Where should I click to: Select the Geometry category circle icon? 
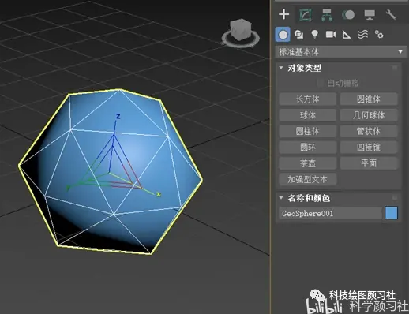283,35
